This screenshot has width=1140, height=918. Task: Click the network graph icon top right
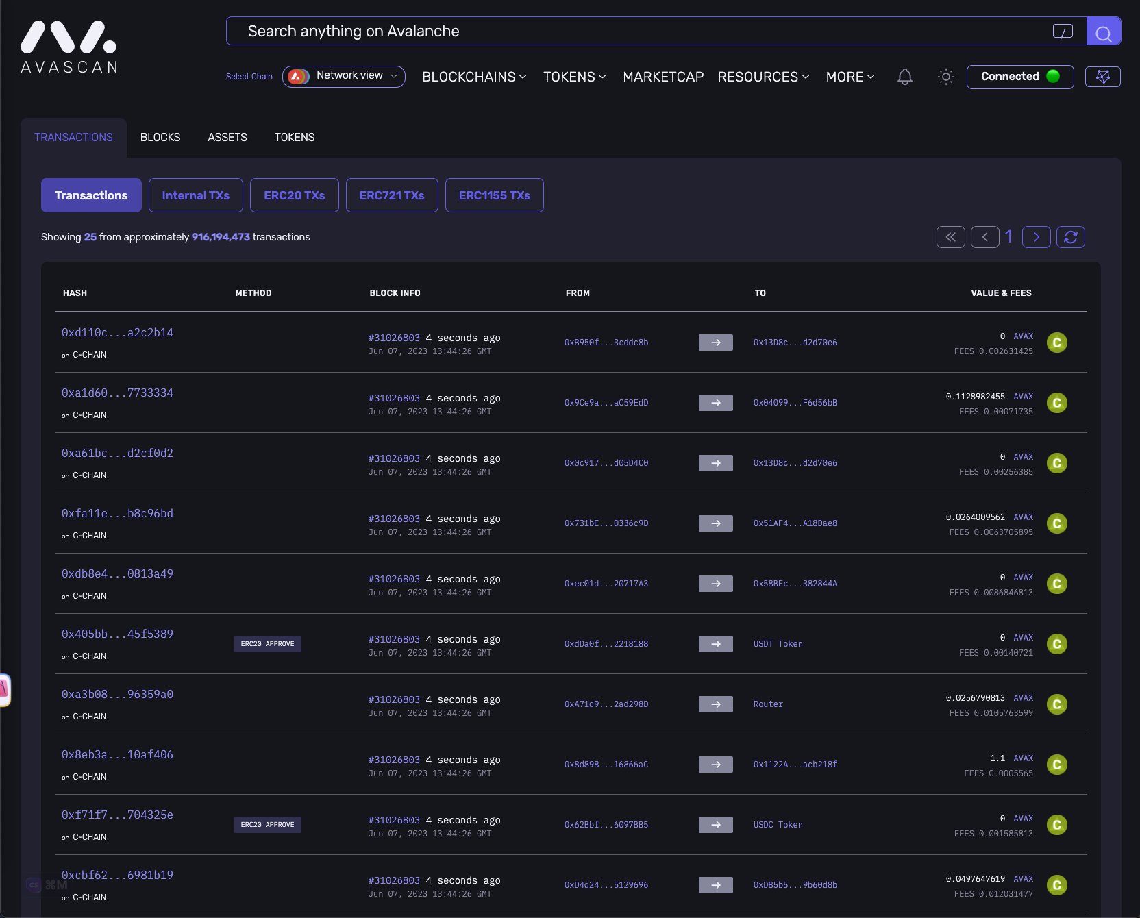pyautogui.click(x=1103, y=77)
